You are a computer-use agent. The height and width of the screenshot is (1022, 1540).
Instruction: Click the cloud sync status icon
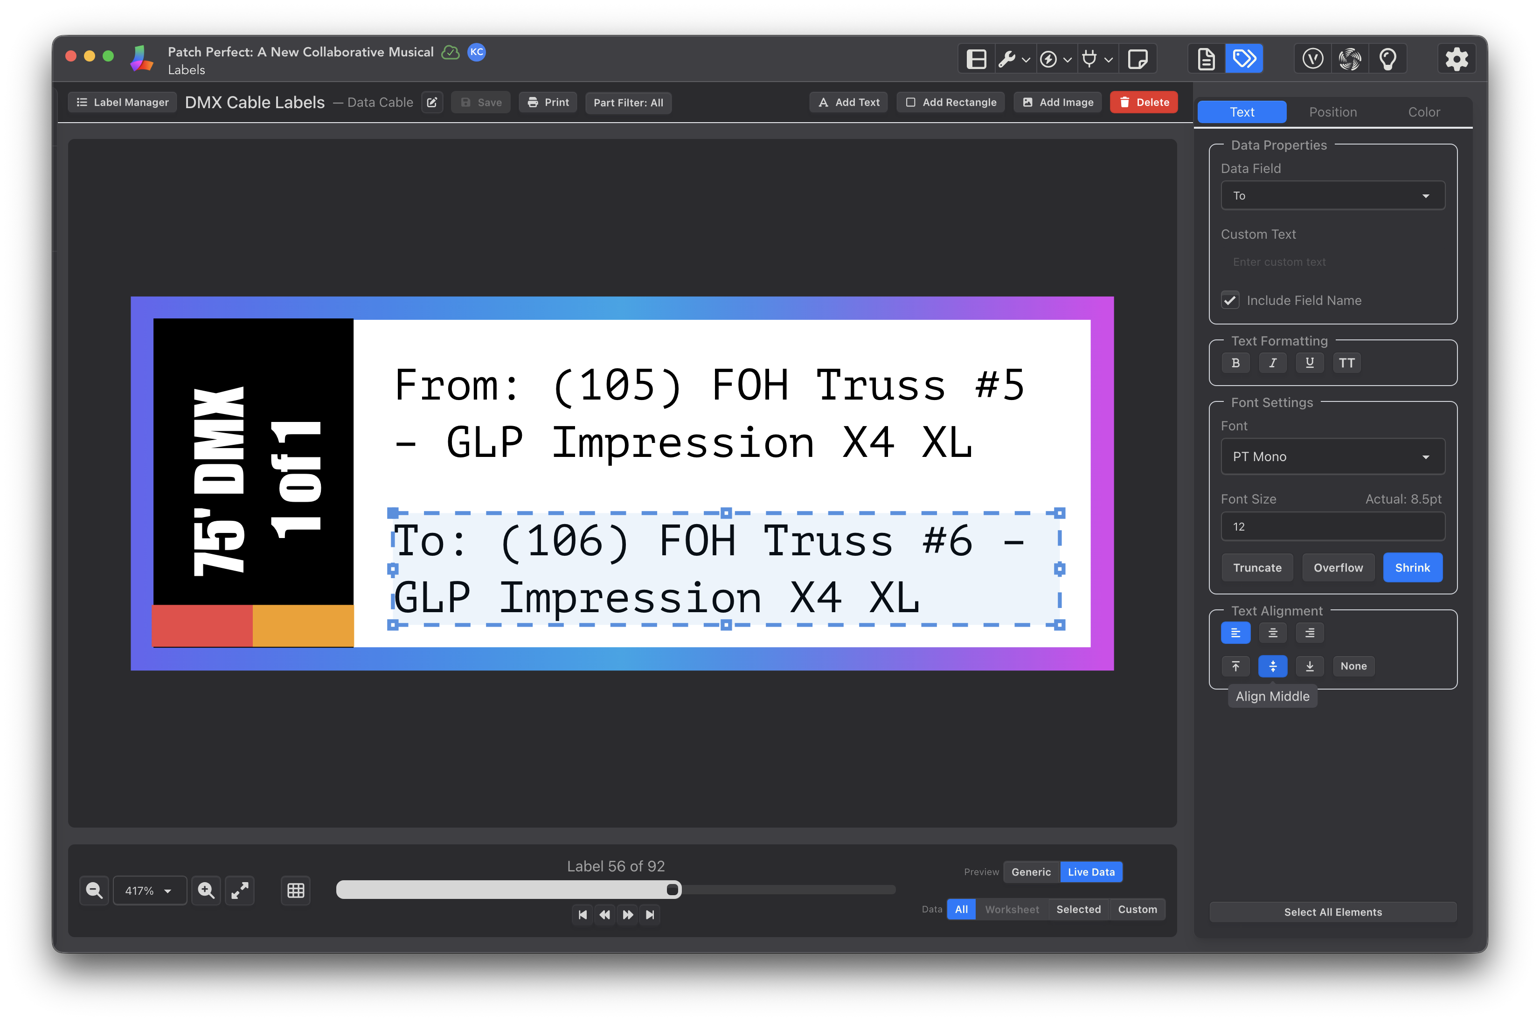[x=451, y=52]
